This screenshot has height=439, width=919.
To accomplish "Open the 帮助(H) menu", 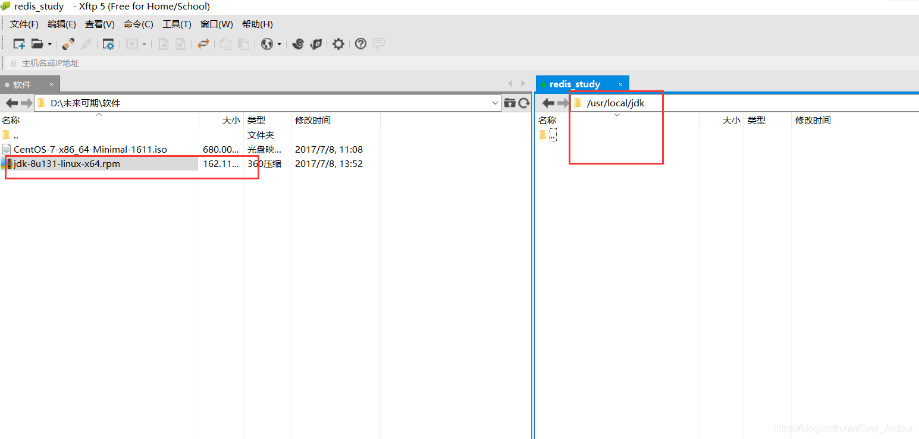I will (258, 24).
